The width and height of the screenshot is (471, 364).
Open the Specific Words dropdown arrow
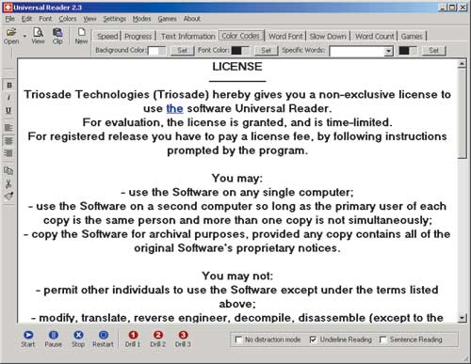tap(389, 51)
